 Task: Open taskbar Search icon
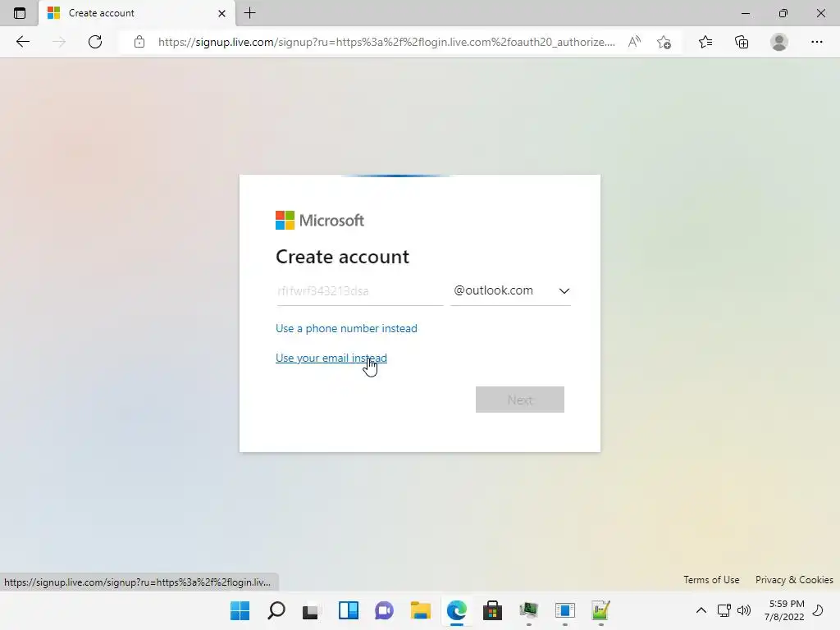(x=276, y=610)
